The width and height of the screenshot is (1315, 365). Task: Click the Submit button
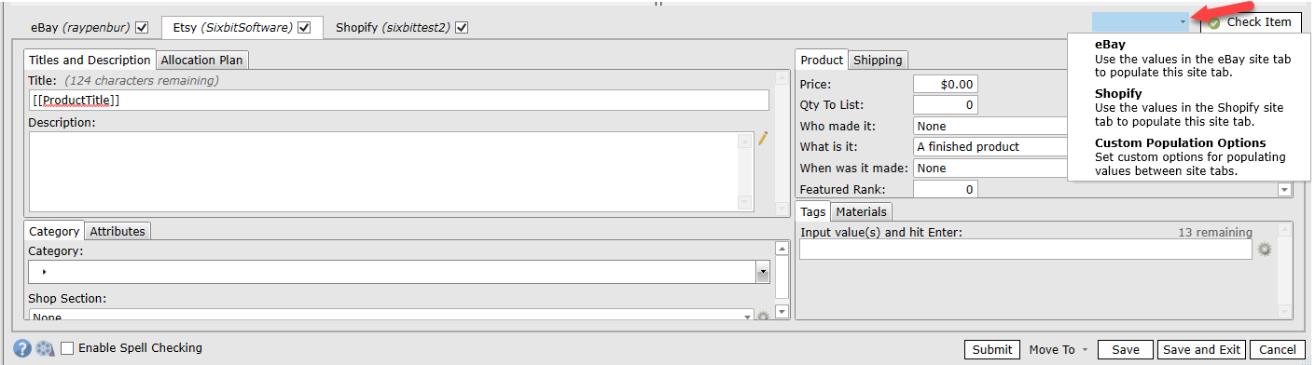pyautogui.click(x=991, y=350)
